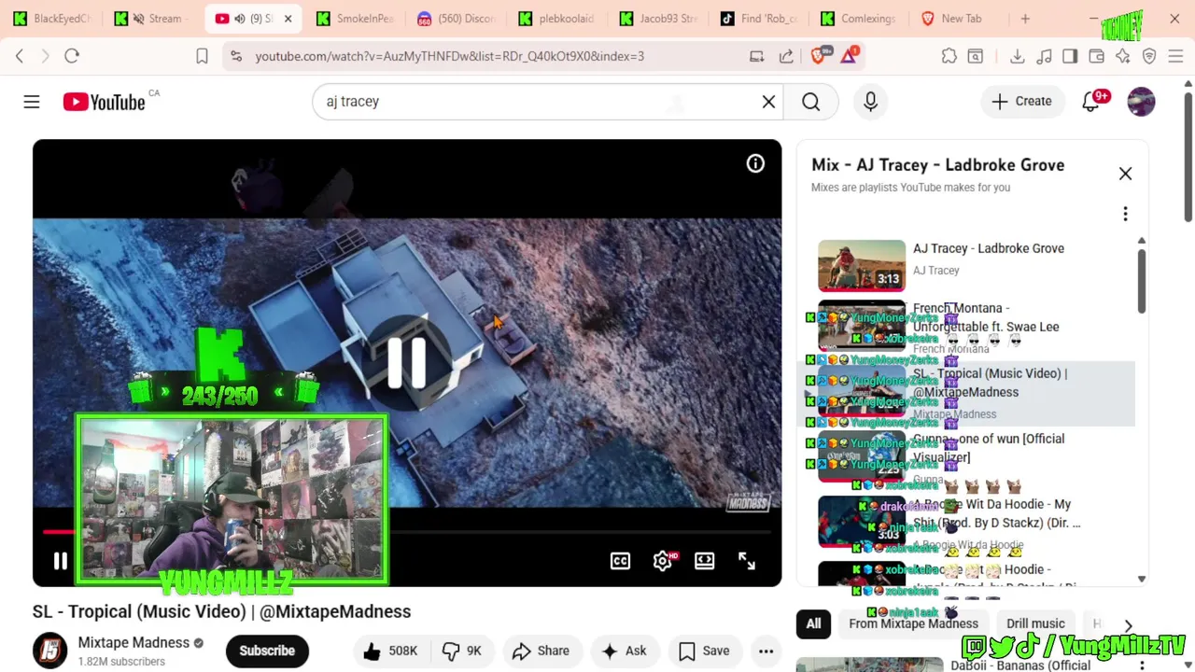The width and height of the screenshot is (1195, 672).
Task: Save the video to a playlist
Action: (x=704, y=651)
